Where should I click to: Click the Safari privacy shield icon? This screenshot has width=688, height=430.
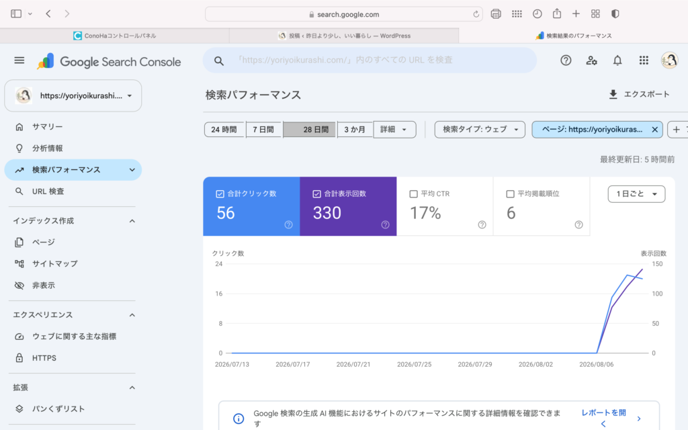pyautogui.click(x=615, y=14)
